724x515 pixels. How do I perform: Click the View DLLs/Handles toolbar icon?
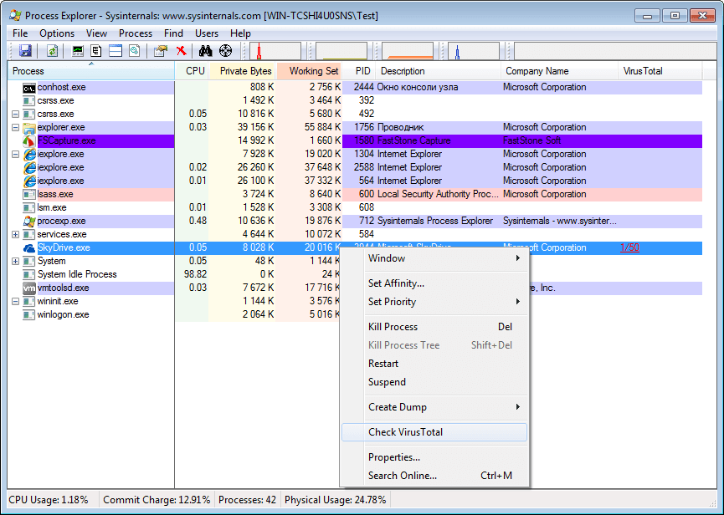pos(135,51)
